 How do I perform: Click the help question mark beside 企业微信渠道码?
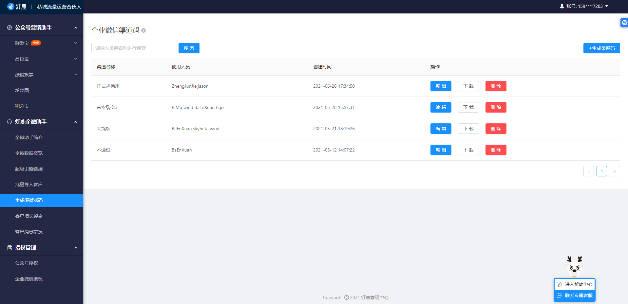[143, 30]
